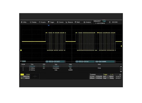The image size is (142, 103).
Task: Click the 5.00GSa/s sample rate
Action: click(x=99, y=78)
